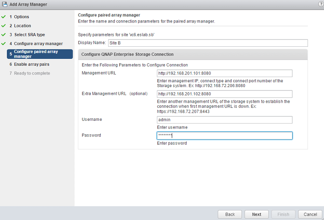Click the checkmark beside Configure array manager

[3, 44]
